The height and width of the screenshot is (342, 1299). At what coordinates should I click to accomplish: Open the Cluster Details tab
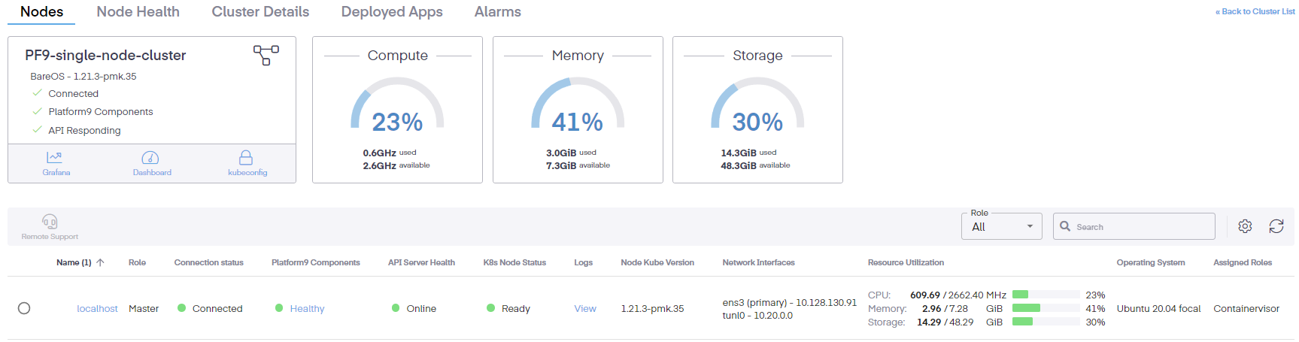pyautogui.click(x=260, y=12)
